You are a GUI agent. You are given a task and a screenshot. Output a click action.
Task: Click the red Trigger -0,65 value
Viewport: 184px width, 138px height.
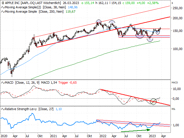[68, 83]
